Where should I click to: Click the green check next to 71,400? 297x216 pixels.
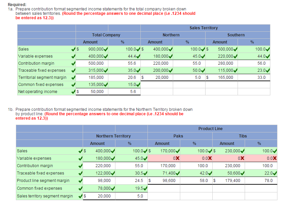pos(178,173)
